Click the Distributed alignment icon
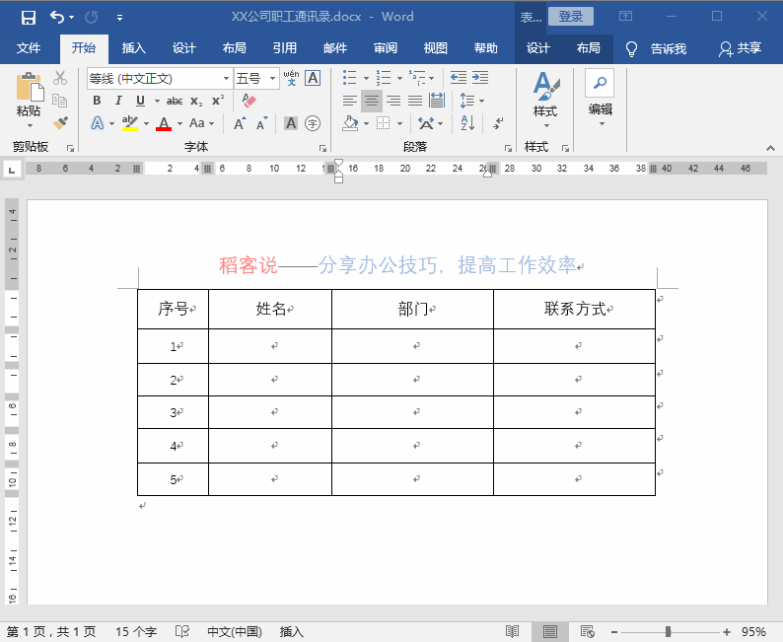The image size is (783, 642). [x=437, y=101]
